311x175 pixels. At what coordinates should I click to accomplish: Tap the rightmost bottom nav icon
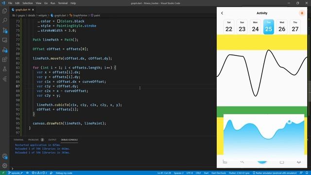pyautogui.click(x=299, y=162)
